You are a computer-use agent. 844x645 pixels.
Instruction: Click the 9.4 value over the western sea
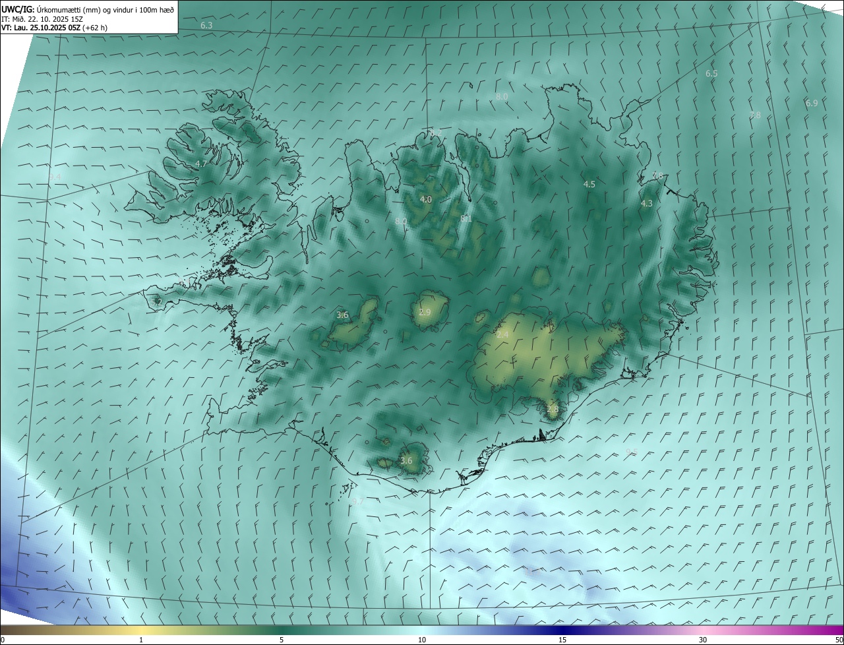(55, 177)
